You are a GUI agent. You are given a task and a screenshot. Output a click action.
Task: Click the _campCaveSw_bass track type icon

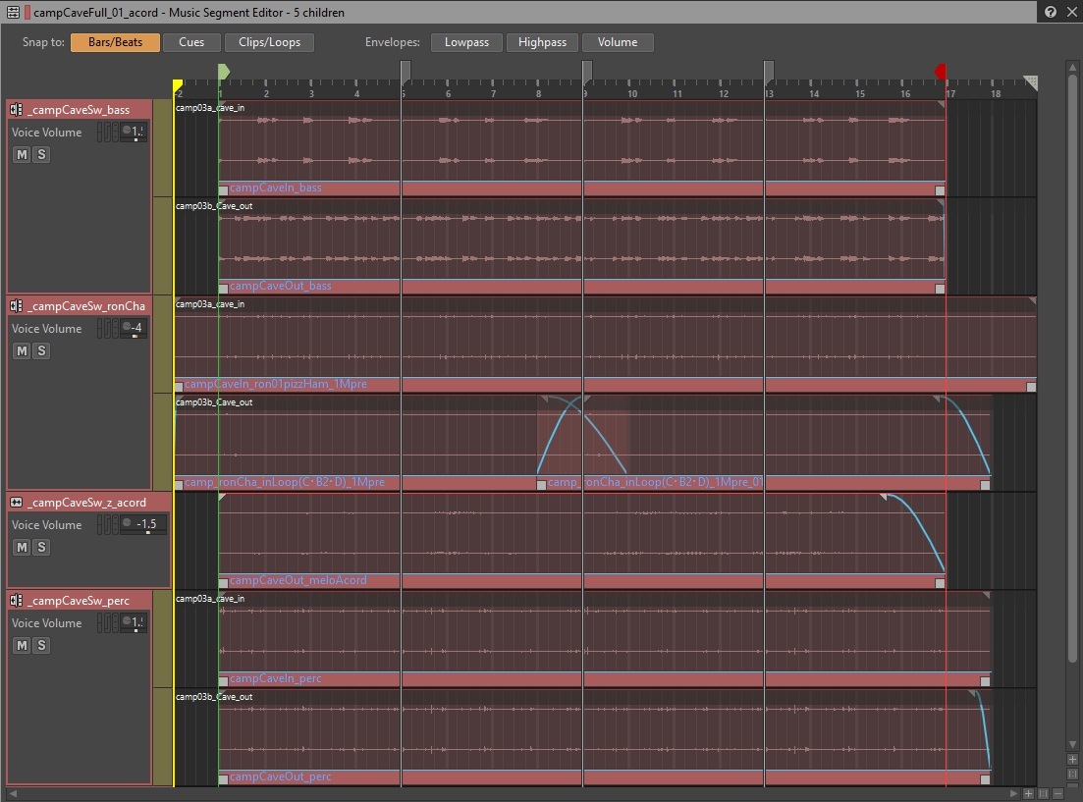[16, 109]
